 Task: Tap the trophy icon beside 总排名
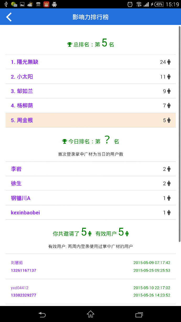(70, 44)
